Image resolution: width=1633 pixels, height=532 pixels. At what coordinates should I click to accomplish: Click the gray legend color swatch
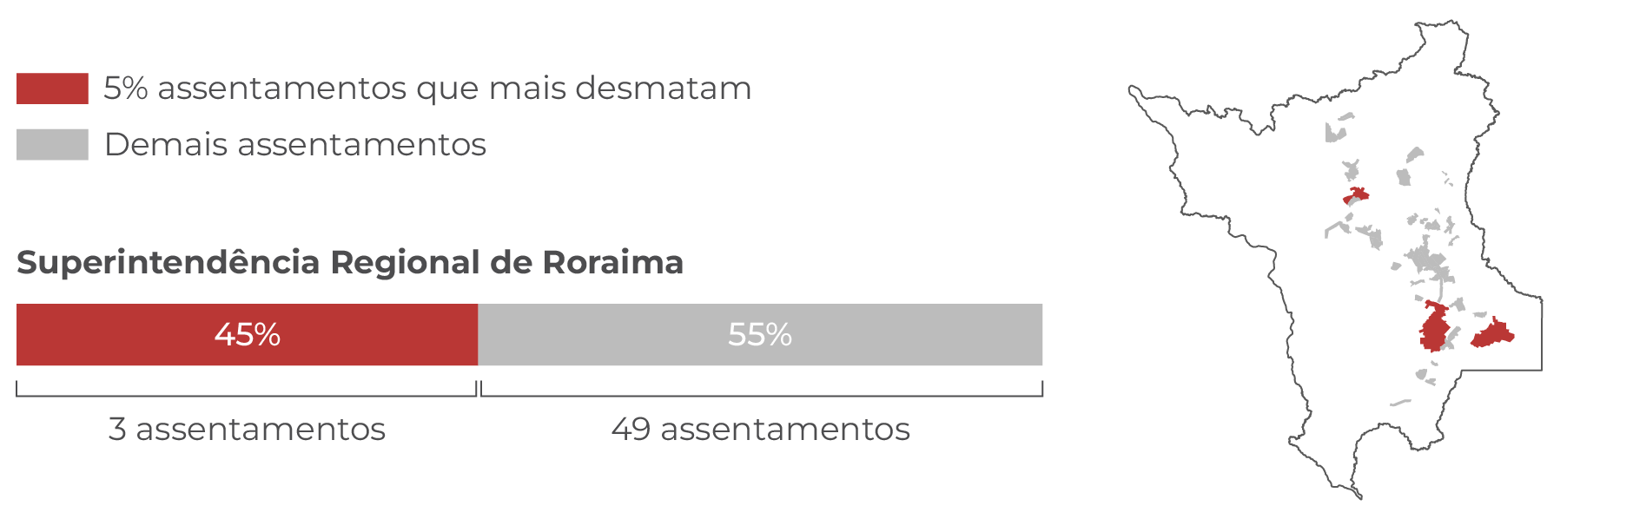click(52, 145)
